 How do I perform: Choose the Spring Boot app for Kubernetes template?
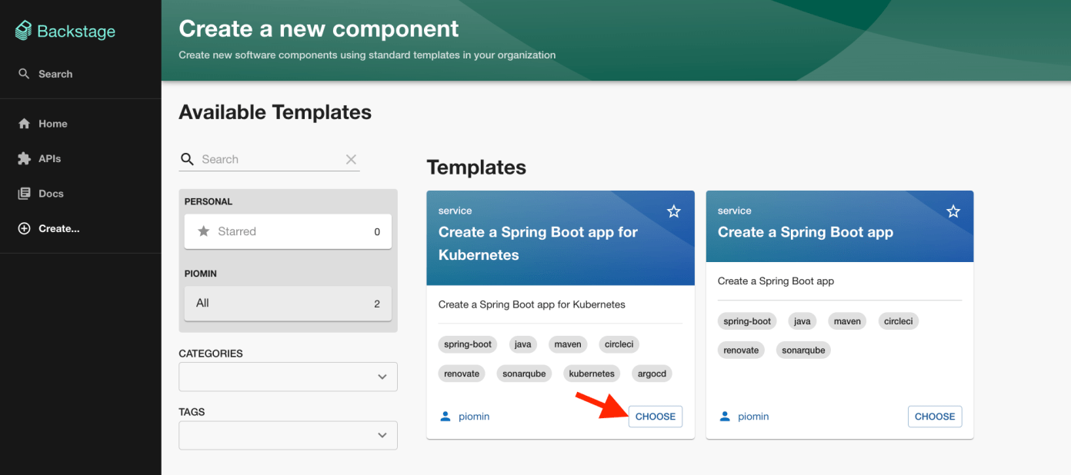point(656,417)
